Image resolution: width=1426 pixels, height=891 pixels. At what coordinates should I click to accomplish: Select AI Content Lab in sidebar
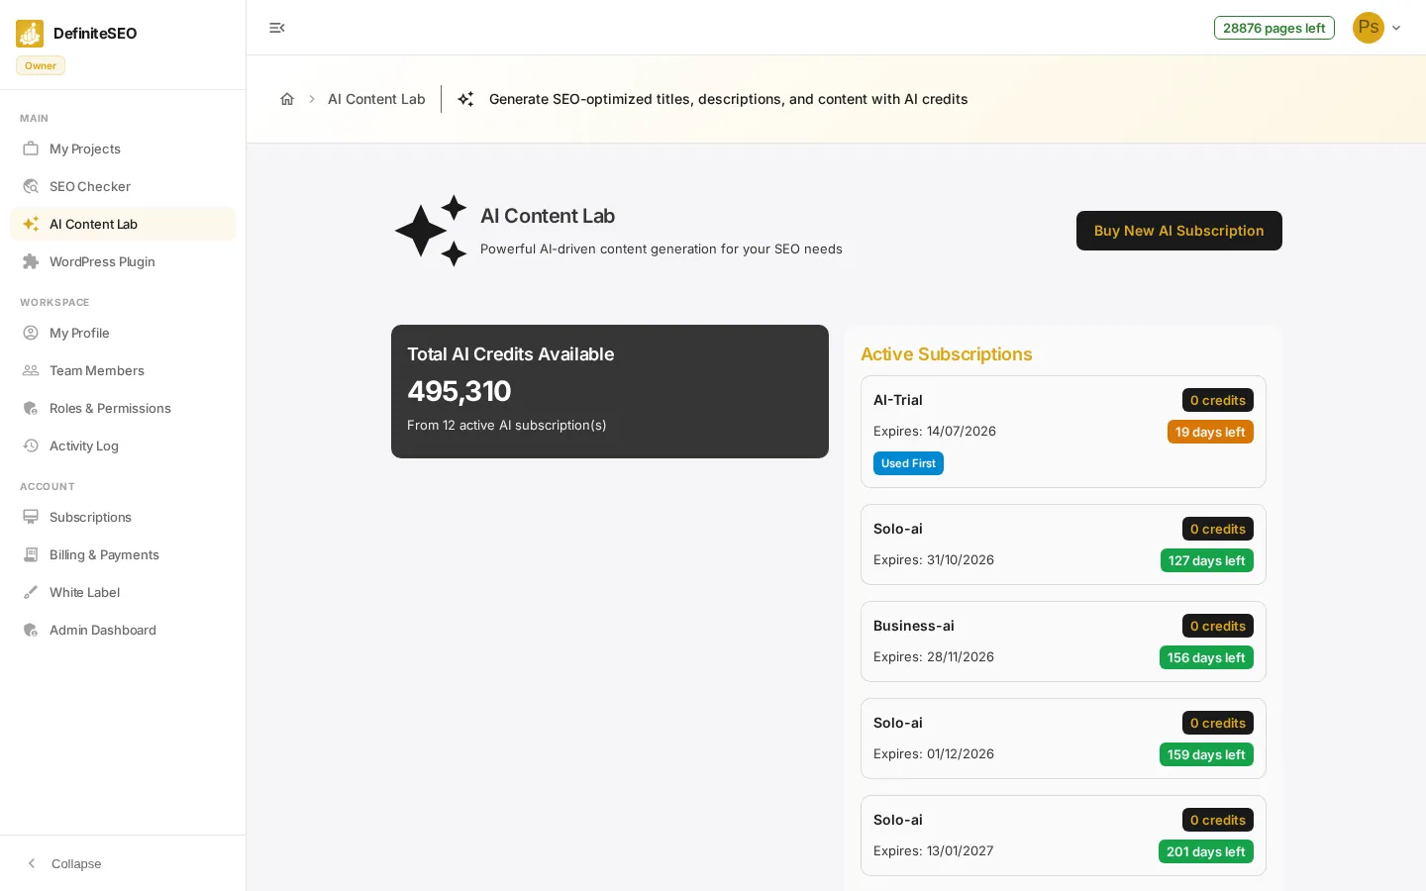123,224
